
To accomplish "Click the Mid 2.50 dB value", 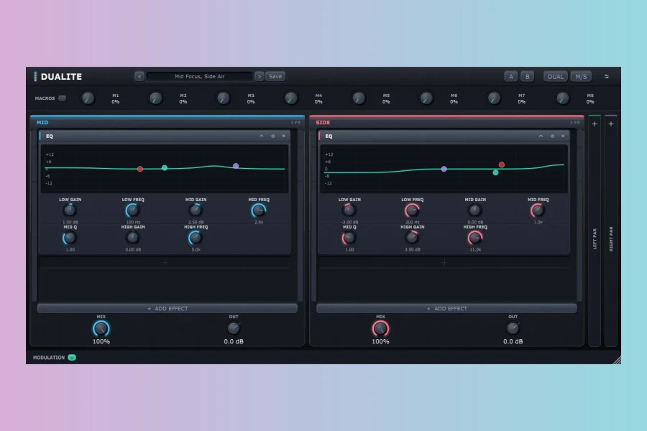I will (x=196, y=222).
